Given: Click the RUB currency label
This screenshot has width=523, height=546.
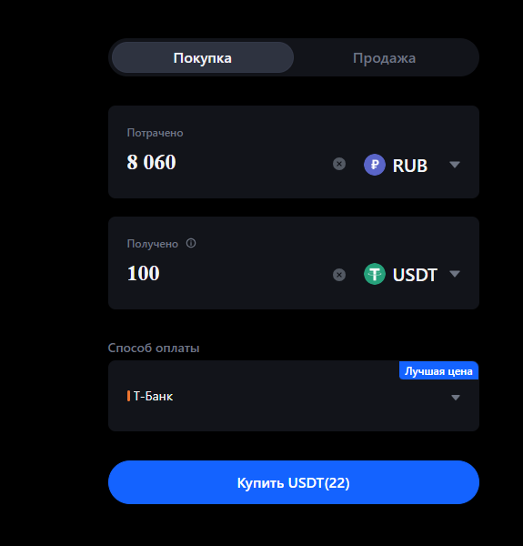Looking at the screenshot, I should (410, 166).
